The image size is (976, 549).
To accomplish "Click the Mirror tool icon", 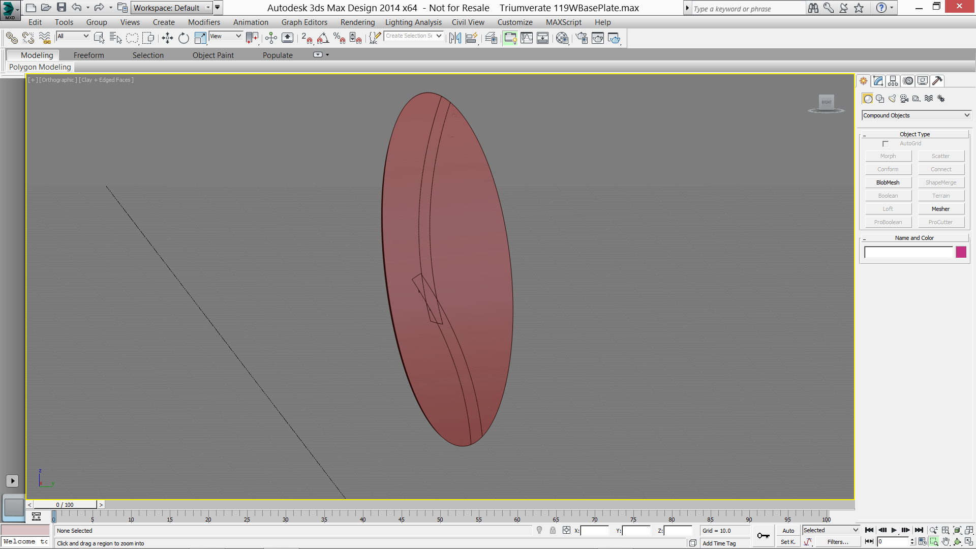I will 455,38.
